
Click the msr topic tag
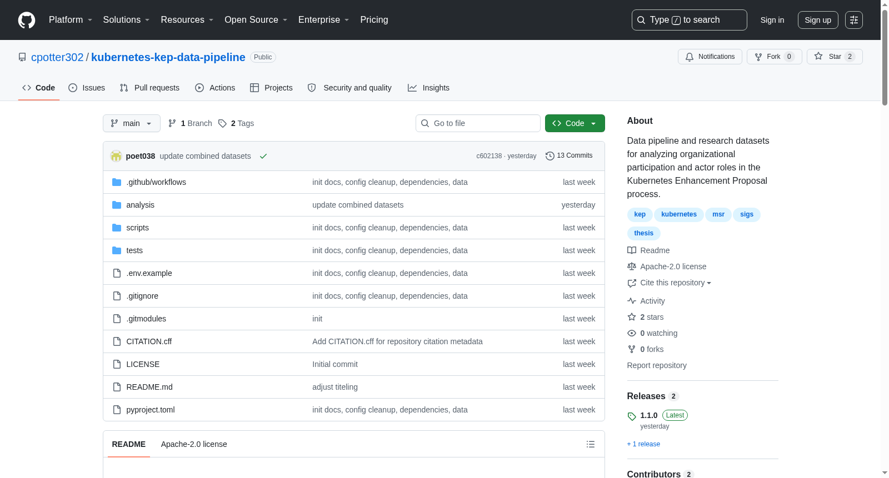[x=718, y=214]
